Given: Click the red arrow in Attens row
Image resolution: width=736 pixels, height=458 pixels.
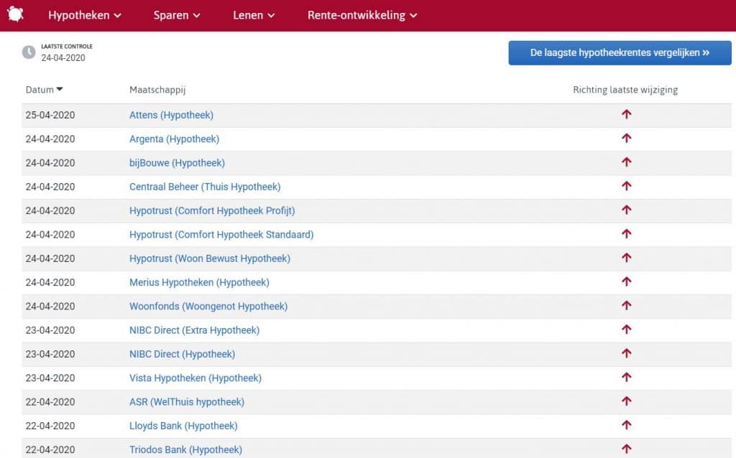Looking at the screenshot, I should click(626, 114).
